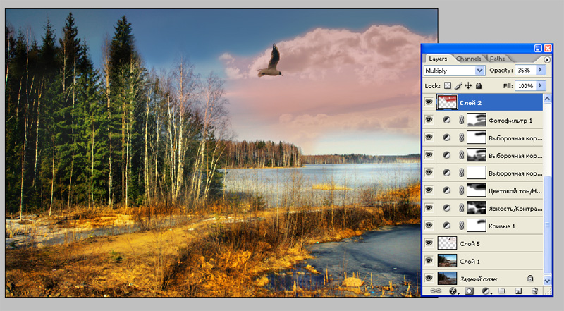Select the layer named Слой 1
This screenshot has width=564, height=311.
click(470, 262)
